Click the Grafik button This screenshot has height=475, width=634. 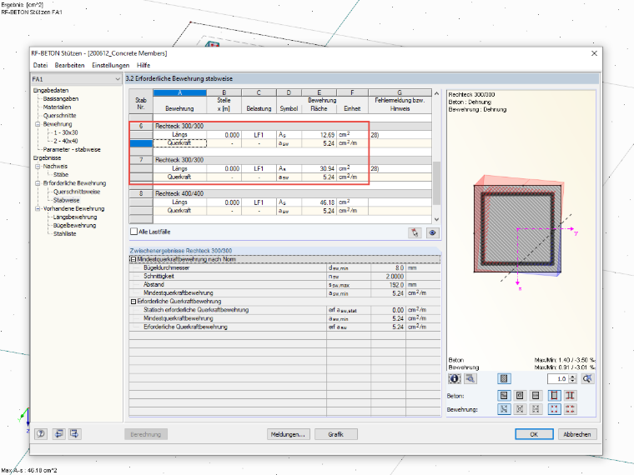click(x=335, y=434)
